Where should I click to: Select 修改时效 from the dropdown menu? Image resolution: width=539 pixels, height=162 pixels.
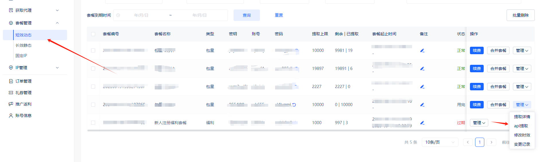click(x=522, y=135)
